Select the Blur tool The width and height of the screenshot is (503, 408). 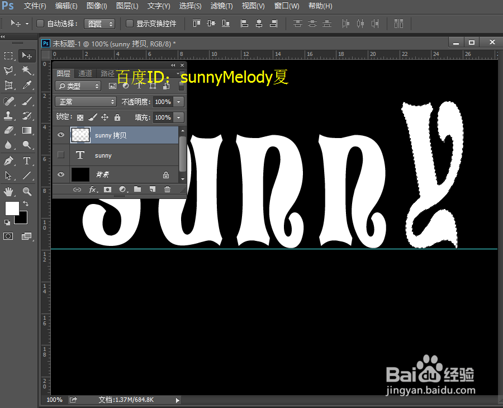click(x=8, y=145)
